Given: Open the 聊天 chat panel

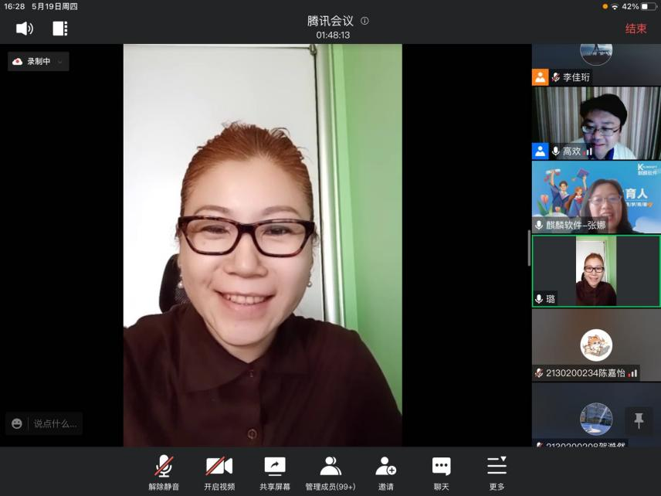Looking at the screenshot, I should pyautogui.click(x=442, y=474).
